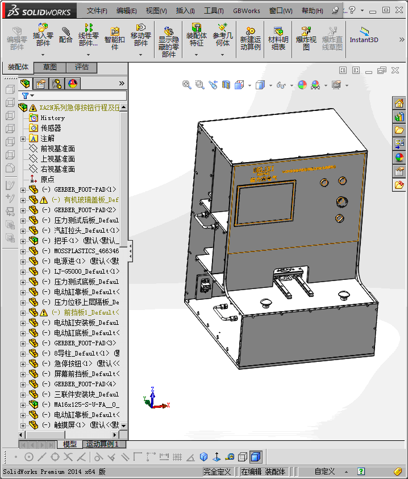This screenshot has width=408, height=479.
Task: Click help question mark in status bar
Action: [361, 472]
